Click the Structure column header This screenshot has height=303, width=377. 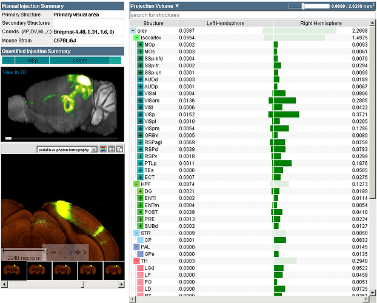click(x=153, y=23)
